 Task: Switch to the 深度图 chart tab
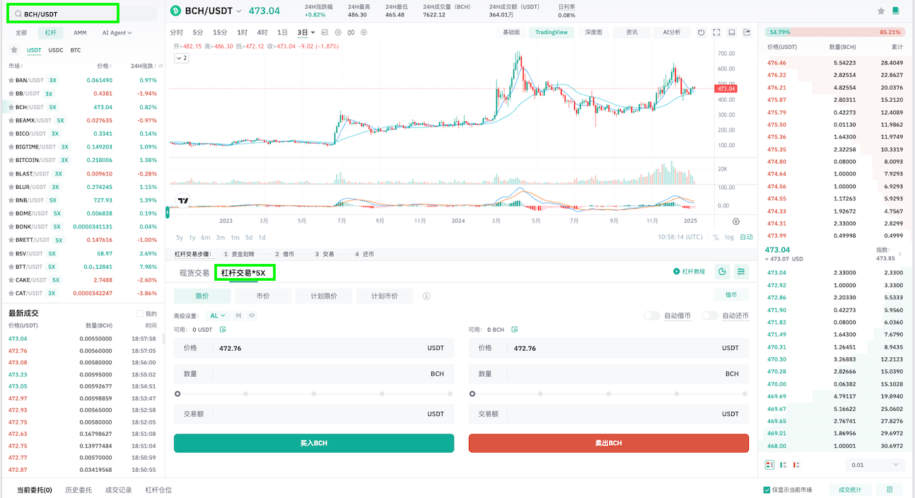(593, 31)
